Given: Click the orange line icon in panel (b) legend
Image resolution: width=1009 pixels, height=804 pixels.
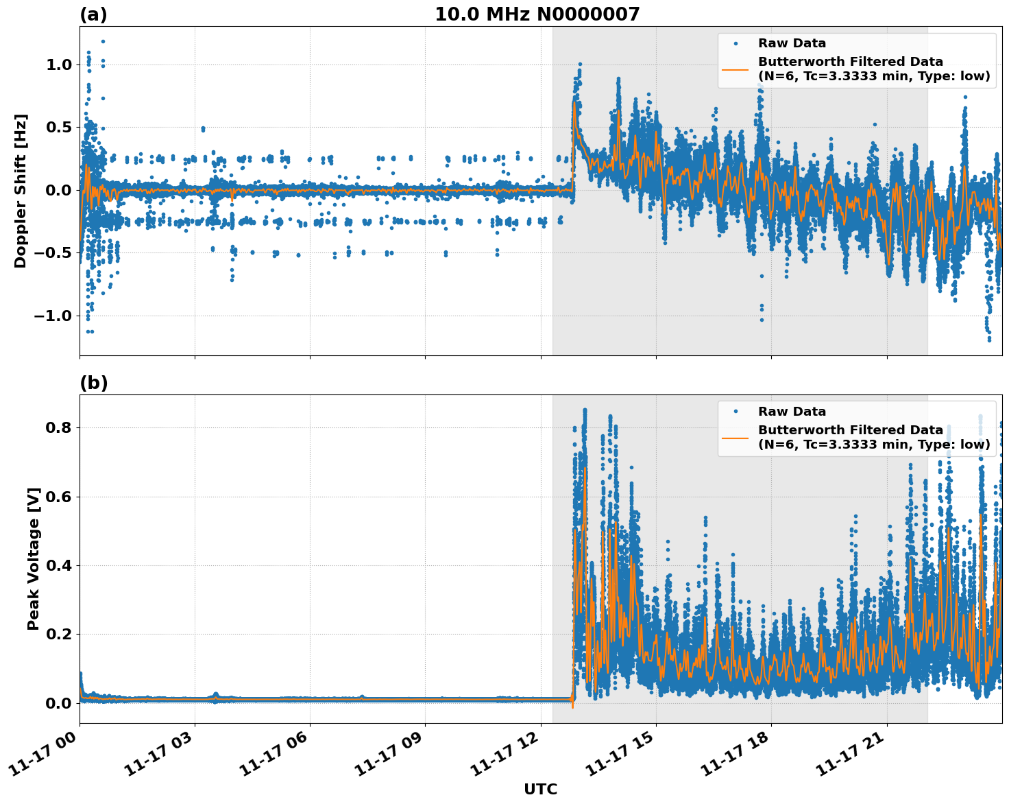Looking at the screenshot, I should click(x=737, y=438).
